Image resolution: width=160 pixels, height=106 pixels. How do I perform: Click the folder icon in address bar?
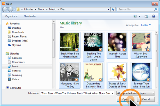(18, 9)
